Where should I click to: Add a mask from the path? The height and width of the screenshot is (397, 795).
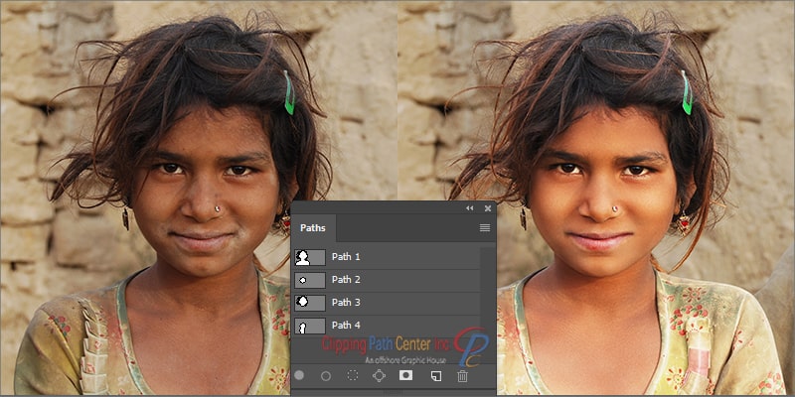tap(405, 375)
